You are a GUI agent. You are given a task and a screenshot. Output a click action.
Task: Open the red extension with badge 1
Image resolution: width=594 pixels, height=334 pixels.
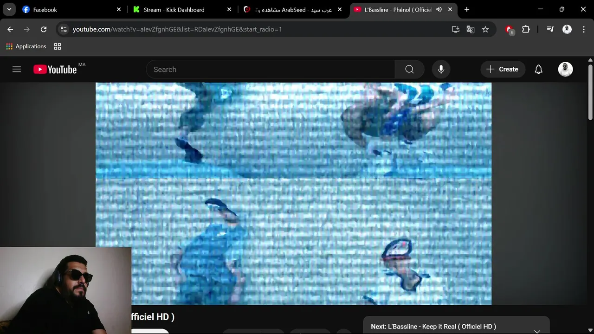[x=510, y=30]
